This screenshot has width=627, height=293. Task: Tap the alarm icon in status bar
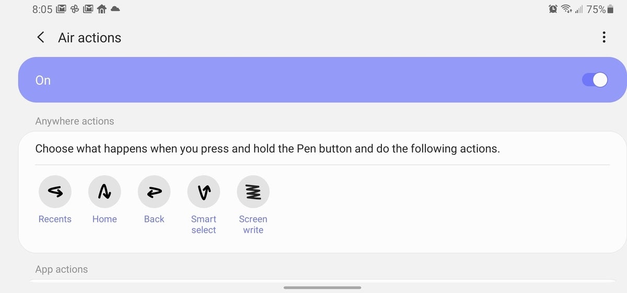553,9
